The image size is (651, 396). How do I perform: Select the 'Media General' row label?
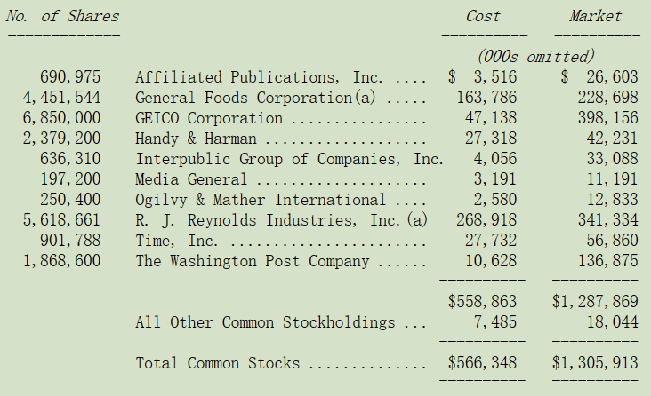(x=191, y=179)
